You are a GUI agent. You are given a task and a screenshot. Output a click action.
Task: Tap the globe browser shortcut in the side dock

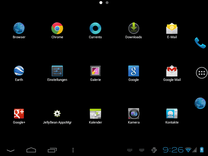coord(200,103)
